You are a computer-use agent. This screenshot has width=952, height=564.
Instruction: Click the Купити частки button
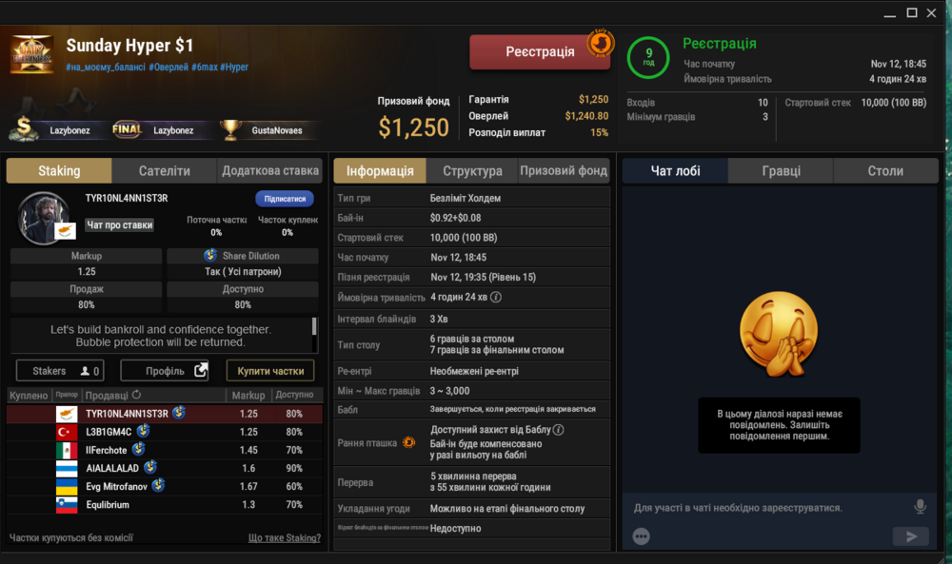tap(270, 371)
